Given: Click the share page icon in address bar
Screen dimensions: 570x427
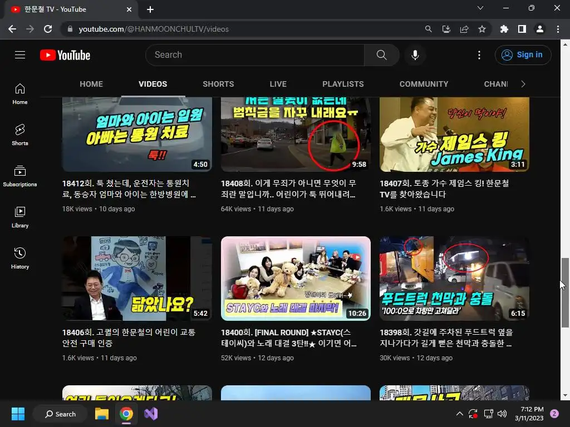Looking at the screenshot, I should coord(464,29).
